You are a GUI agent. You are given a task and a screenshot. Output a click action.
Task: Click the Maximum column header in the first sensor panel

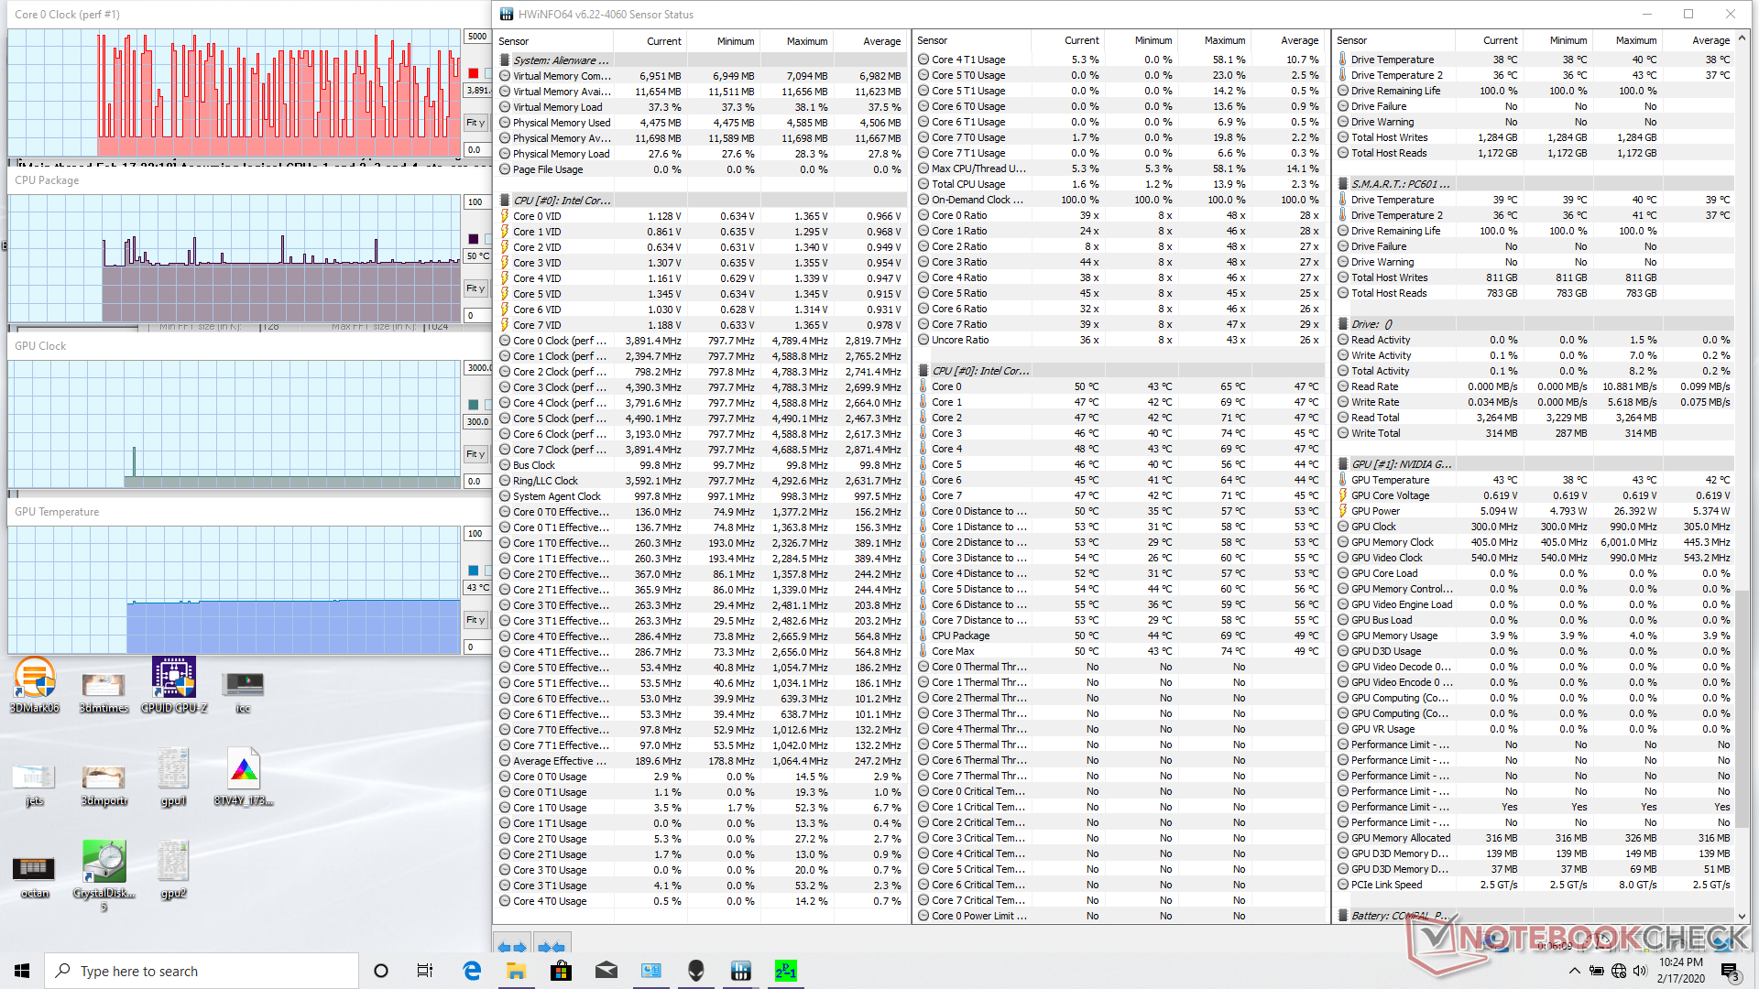(x=806, y=41)
